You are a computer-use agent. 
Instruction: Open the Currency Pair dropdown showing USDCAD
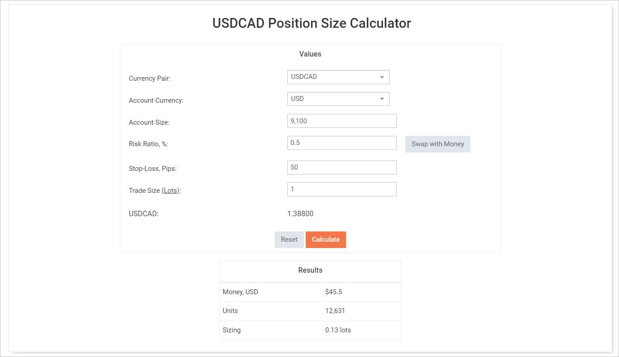tap(338, 77)
